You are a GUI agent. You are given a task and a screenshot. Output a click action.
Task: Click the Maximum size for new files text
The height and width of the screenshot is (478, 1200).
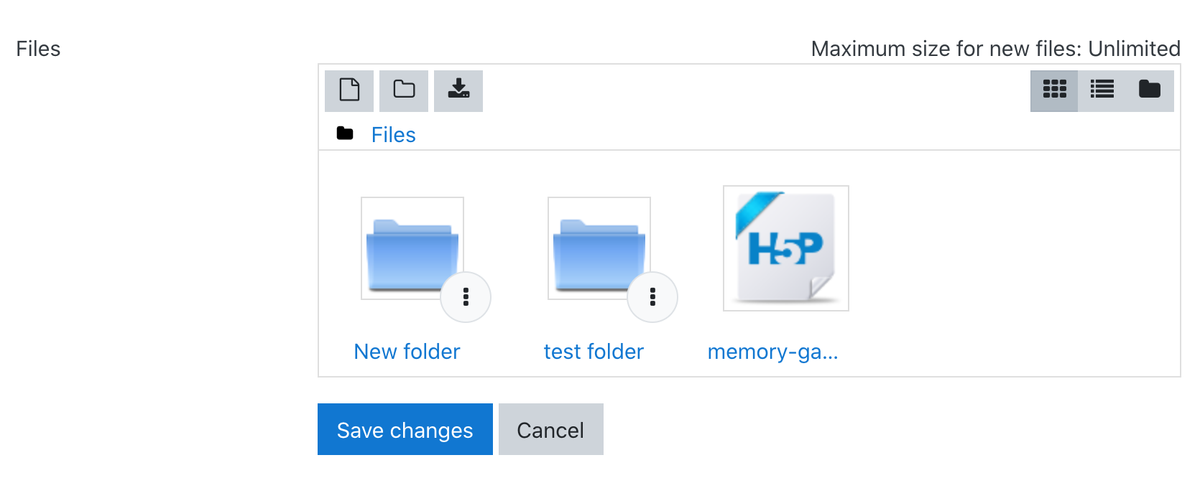(x=995, y=49)
